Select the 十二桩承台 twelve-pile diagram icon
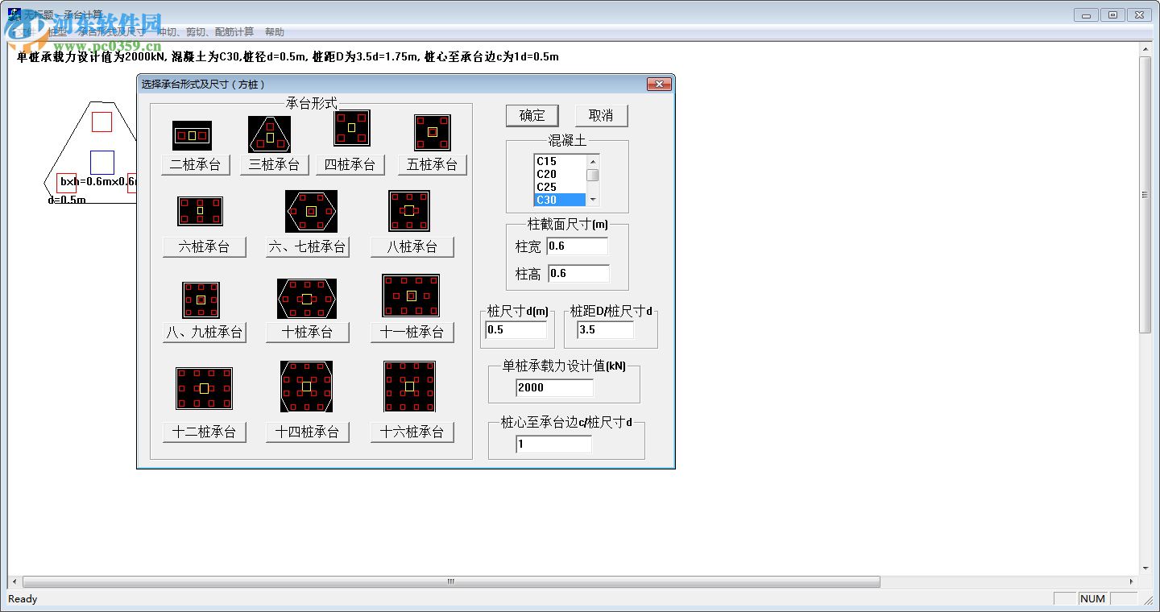 coord(204,387)
